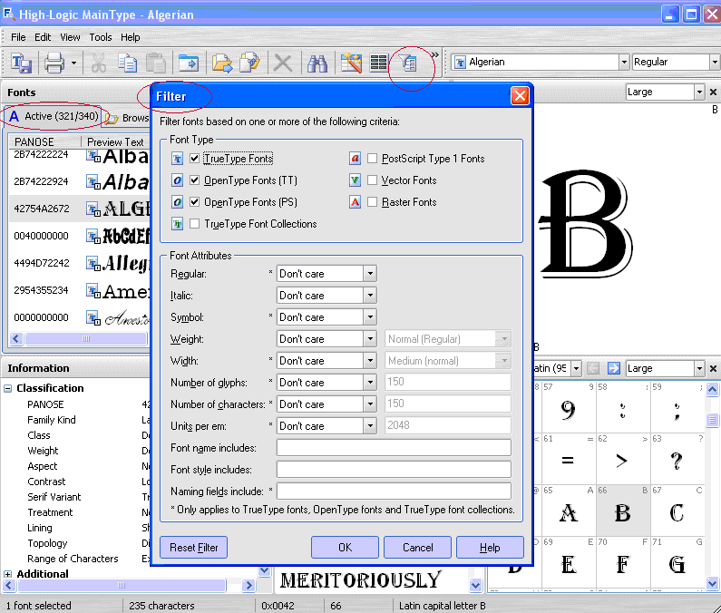Collapse the Classification tree section
721x613 pixels.
[8, 389]
